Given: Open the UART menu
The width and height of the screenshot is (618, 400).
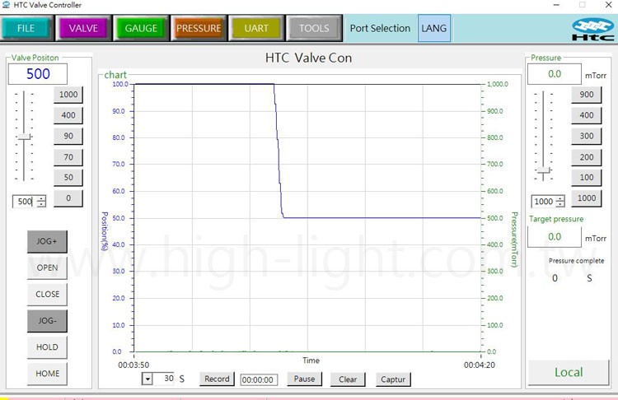Looking at the screenshot, I should pos(256,28).
